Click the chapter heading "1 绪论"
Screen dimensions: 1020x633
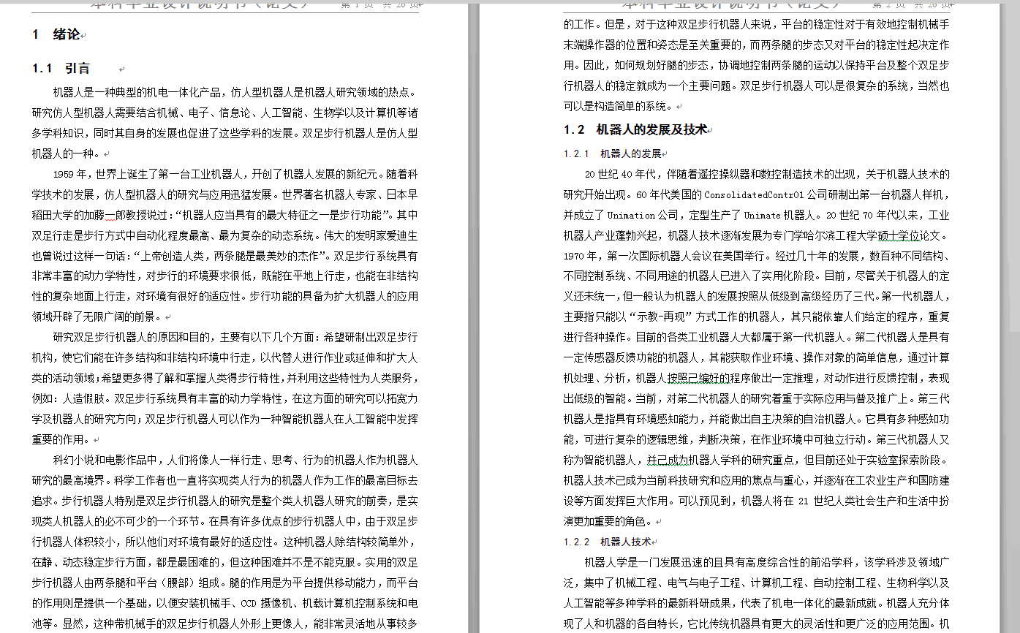coord(57,34)
